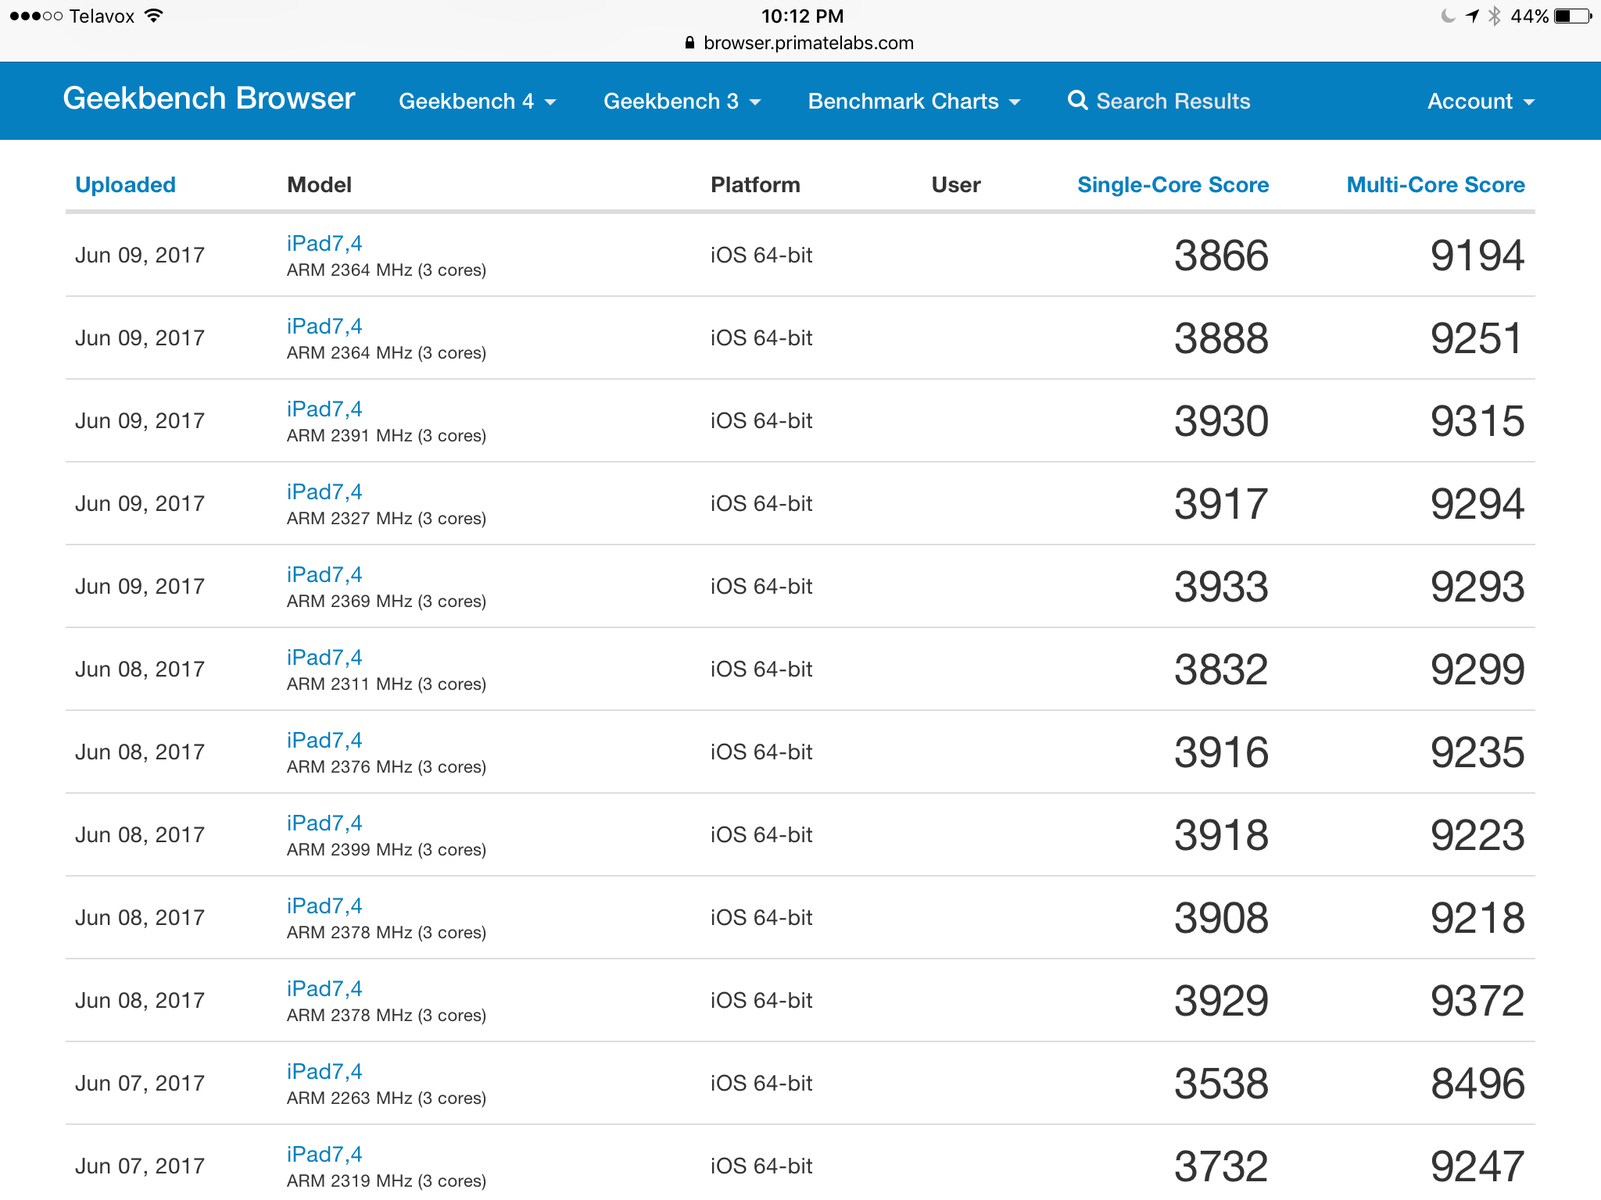Expand the Geekbench 3 dropdown menu

point(682,102)
